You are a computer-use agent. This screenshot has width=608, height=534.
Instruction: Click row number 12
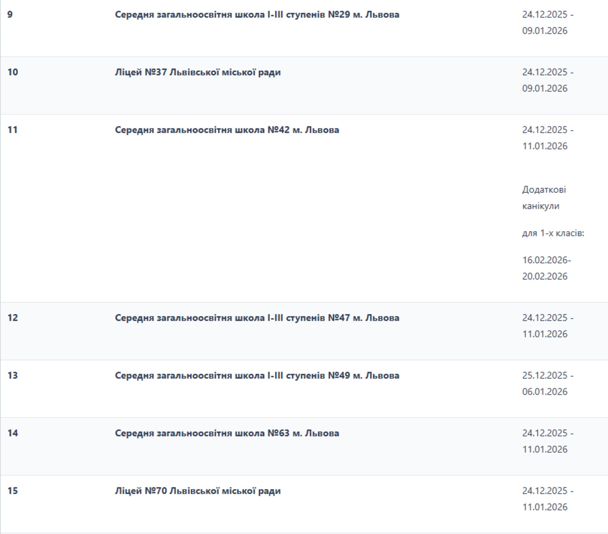13,318
